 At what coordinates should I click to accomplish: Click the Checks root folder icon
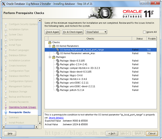tap(50, 42)
